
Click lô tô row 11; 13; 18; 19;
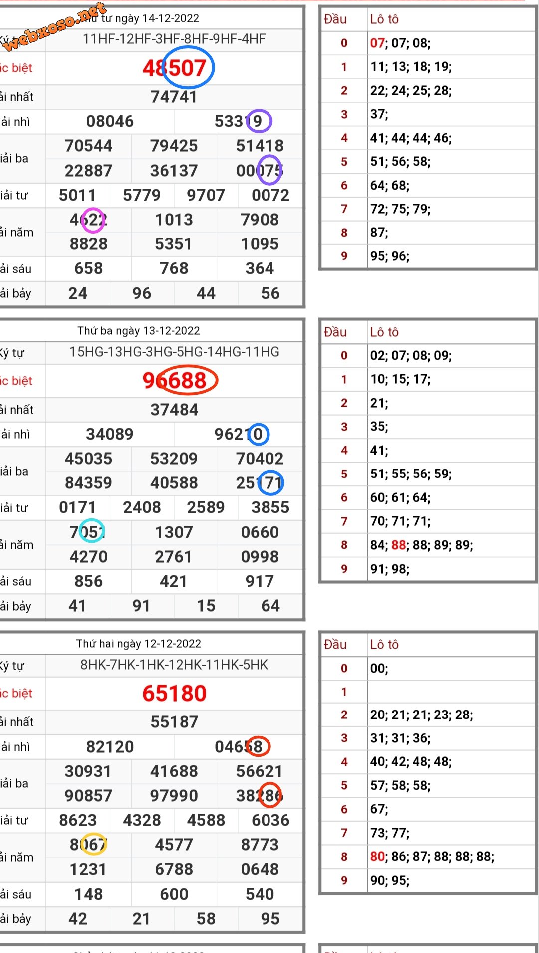[411, 67]
